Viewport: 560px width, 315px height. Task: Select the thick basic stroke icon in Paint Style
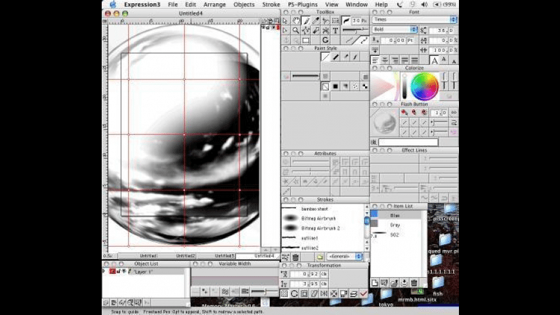[335, 57]
